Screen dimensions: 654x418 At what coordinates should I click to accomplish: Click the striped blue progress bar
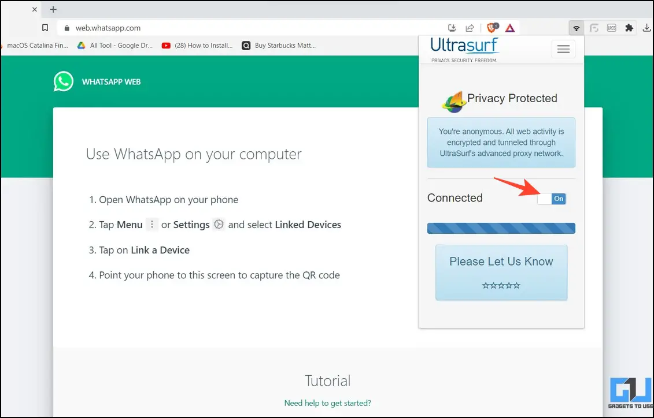(501, 228)
